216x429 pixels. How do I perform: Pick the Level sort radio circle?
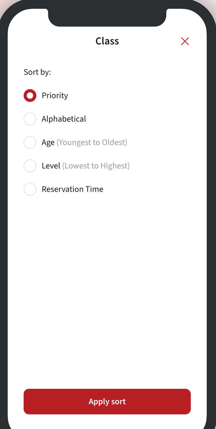click(30, 166)
